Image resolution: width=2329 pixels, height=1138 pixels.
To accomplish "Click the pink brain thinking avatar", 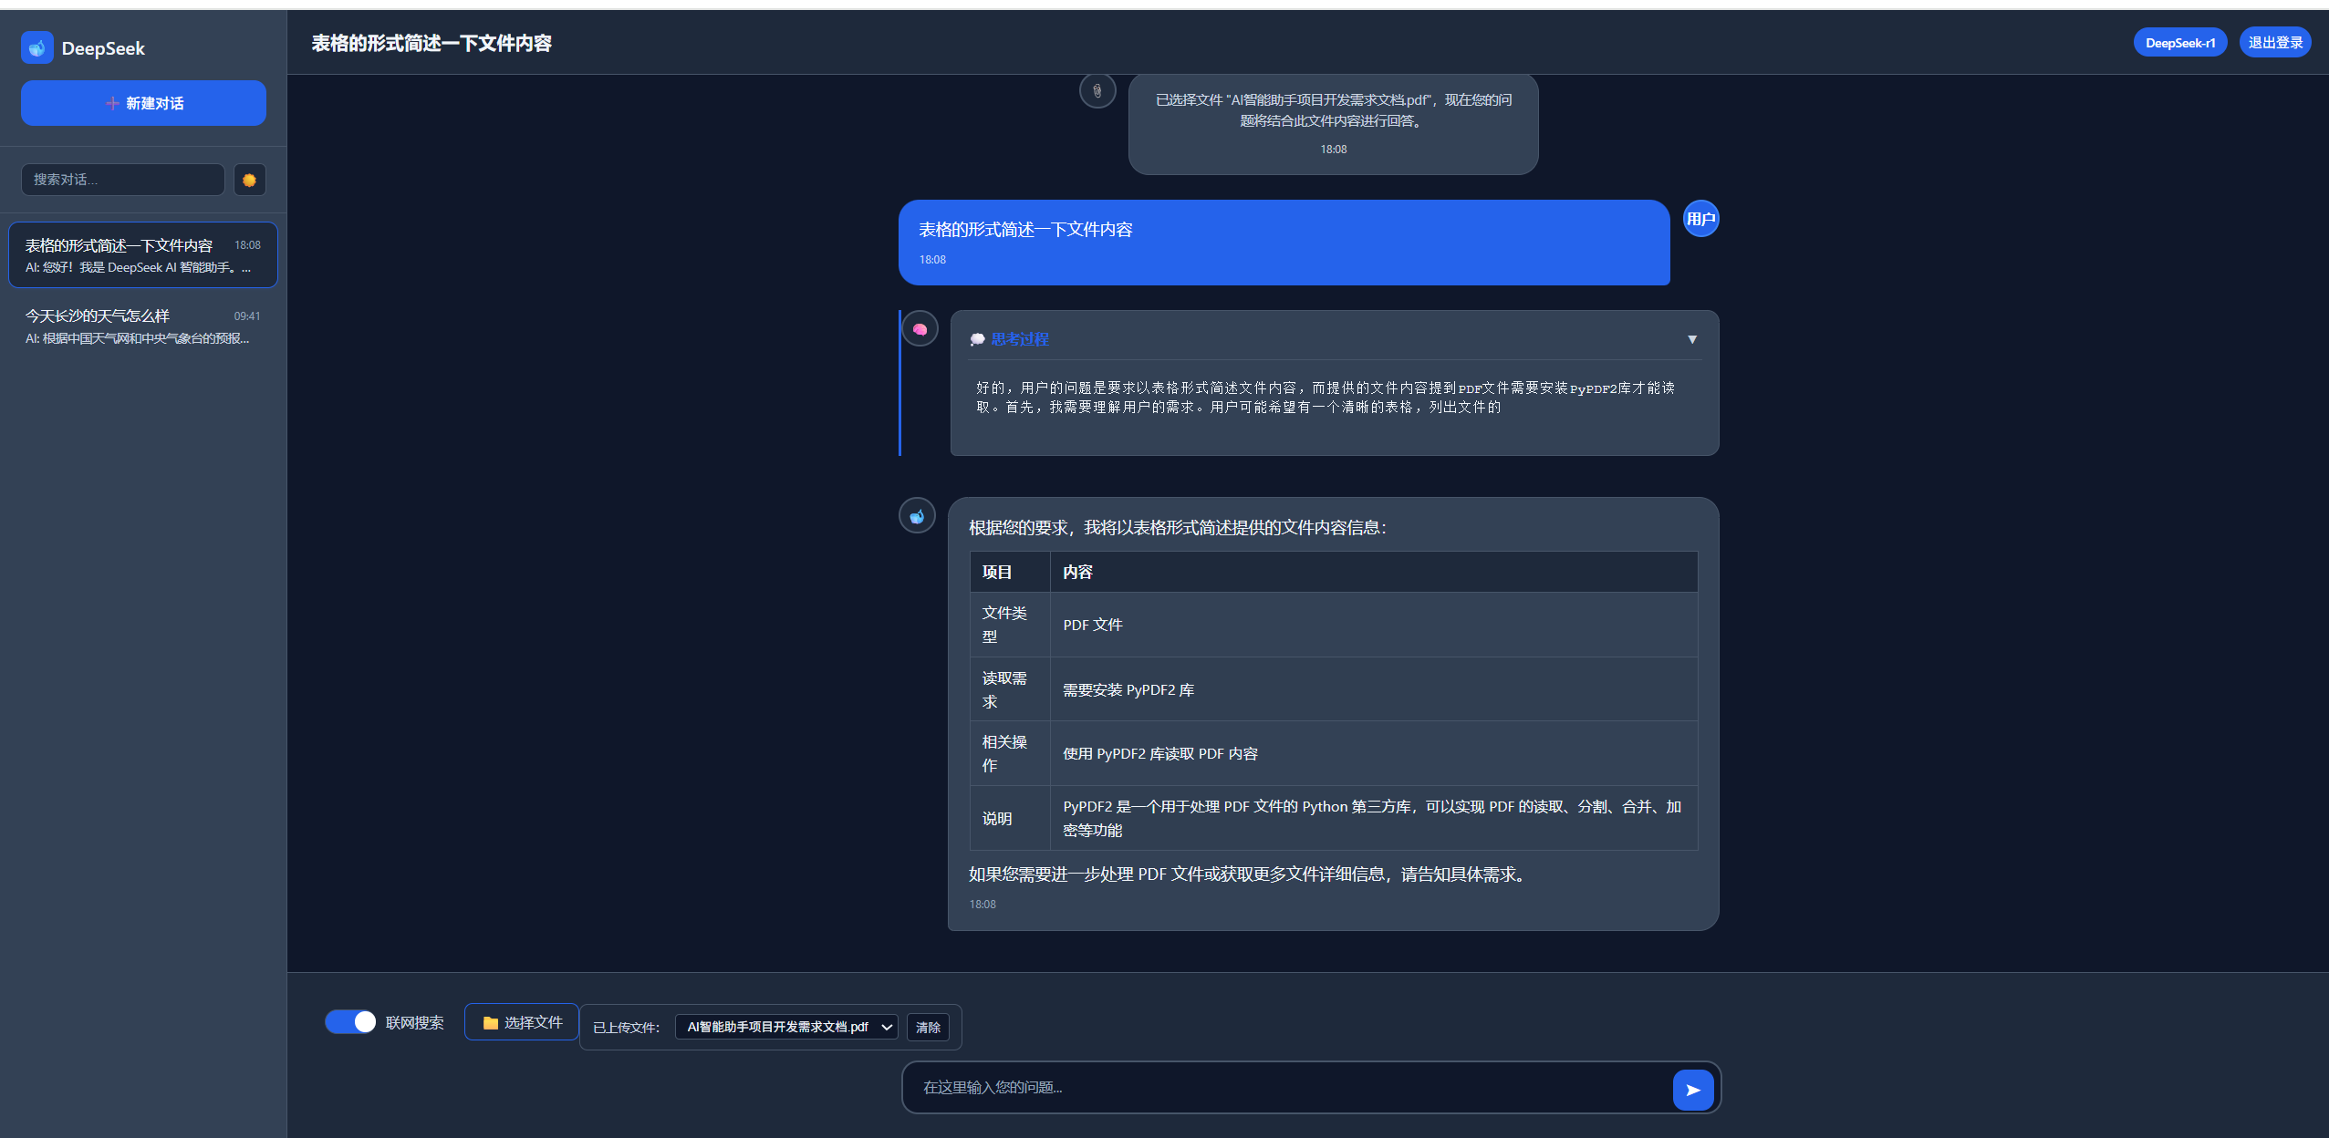I will pos(920,329).
